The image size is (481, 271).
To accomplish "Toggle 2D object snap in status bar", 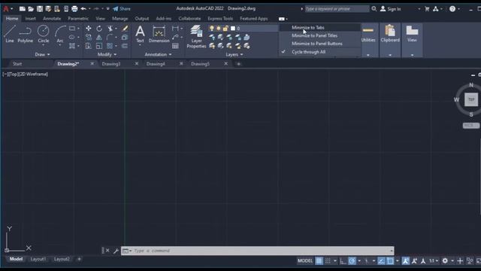I will click(x=390, y=261).
